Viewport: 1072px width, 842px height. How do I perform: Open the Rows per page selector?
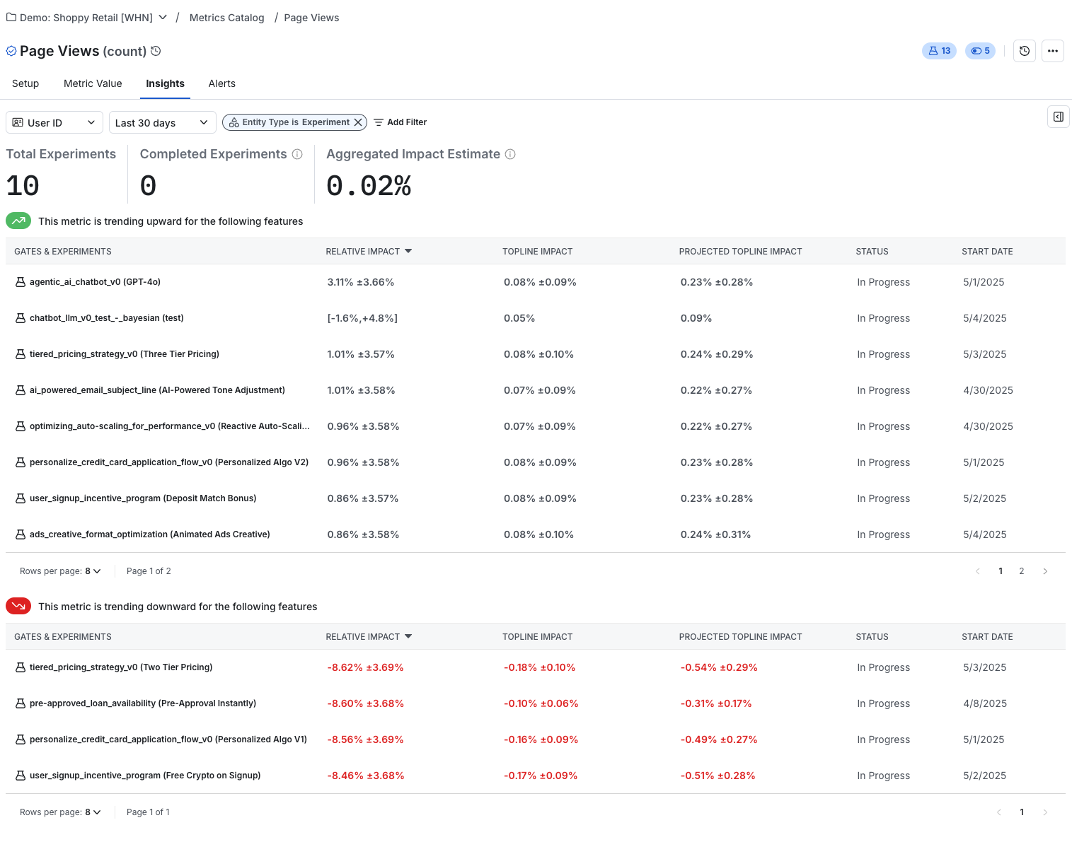pos(93,571)
